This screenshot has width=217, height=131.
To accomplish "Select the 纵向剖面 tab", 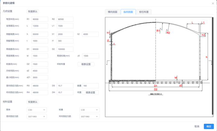I will pos(128,12).
